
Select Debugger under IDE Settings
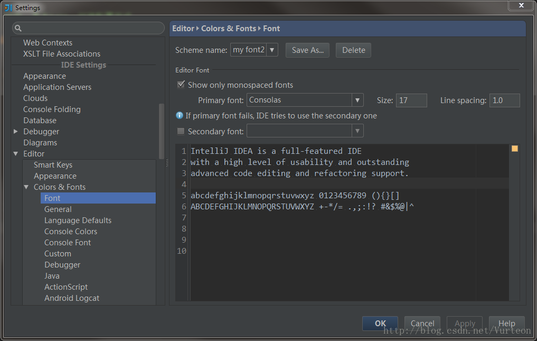[x=41, y=132]
